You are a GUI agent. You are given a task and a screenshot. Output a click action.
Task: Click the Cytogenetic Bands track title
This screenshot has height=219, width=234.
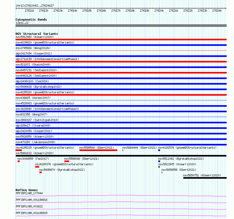(31, 20)
